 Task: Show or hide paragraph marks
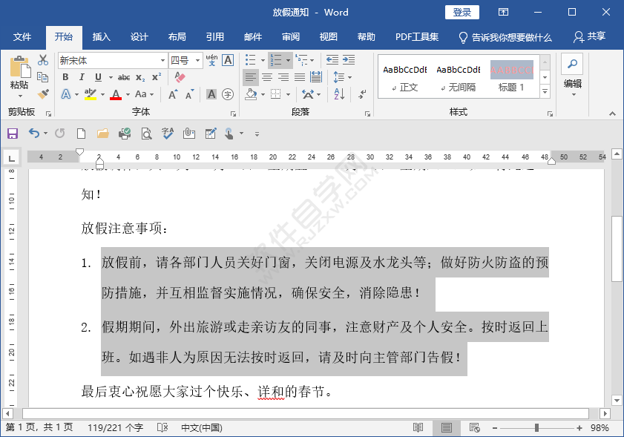point(361,95)
